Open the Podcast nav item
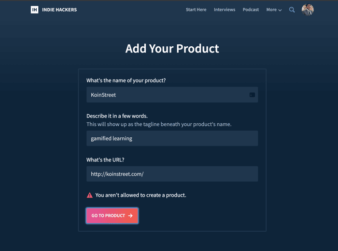Image resolution: width=338 pixels, height=251 pixels. pos(251,10)
